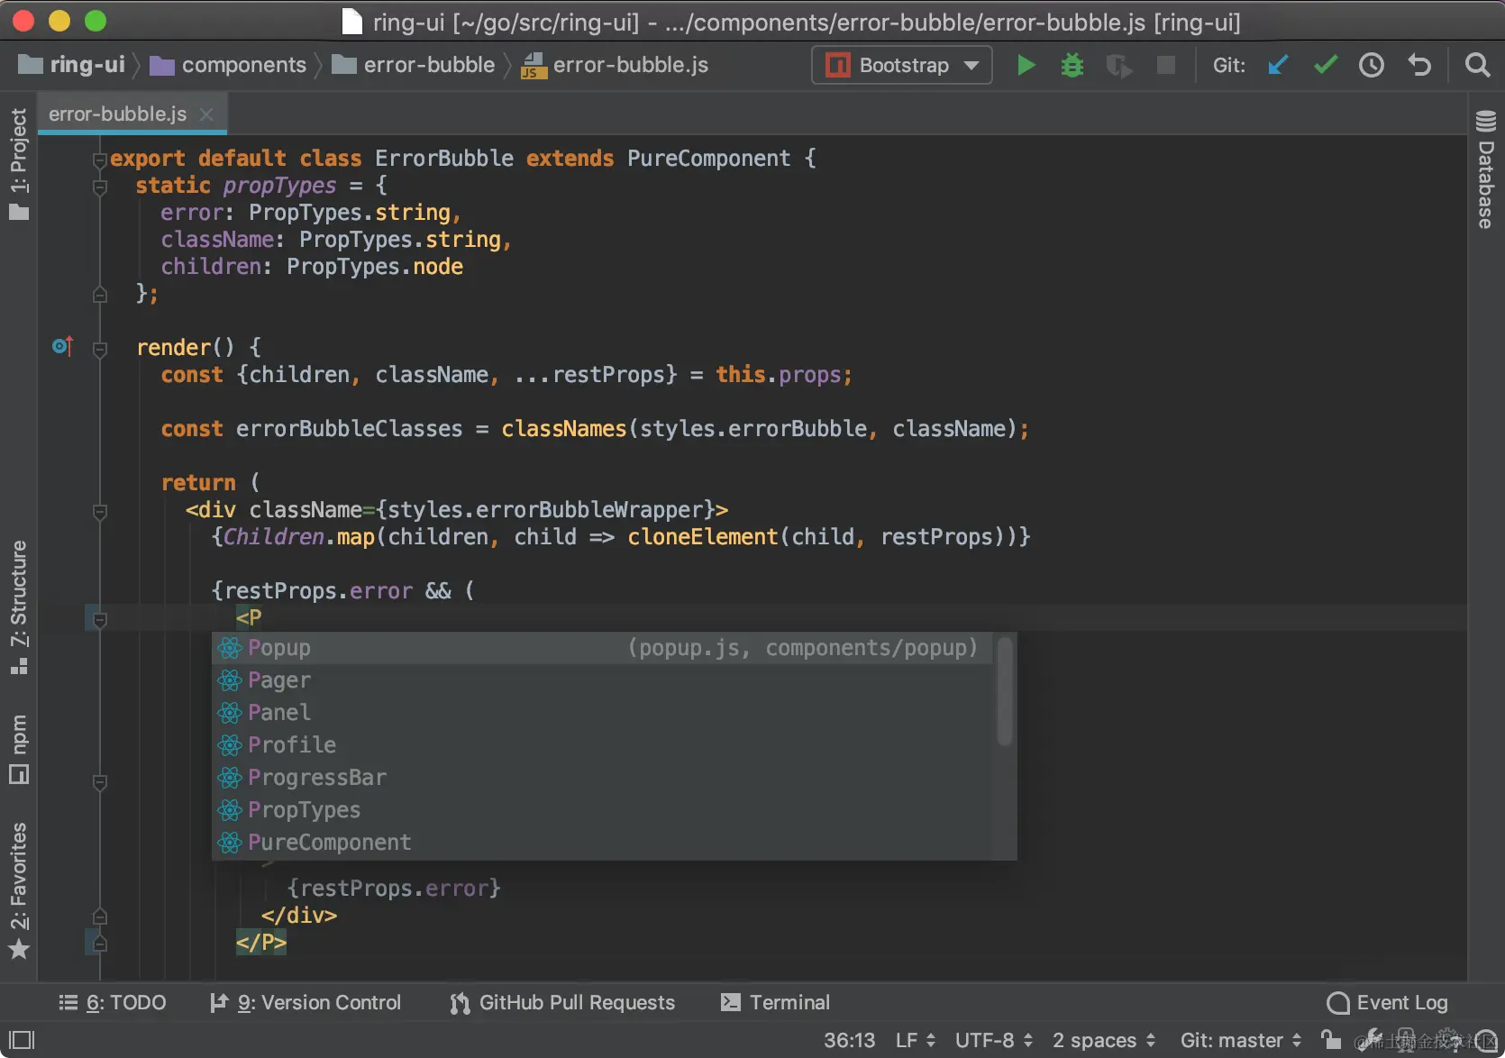Open the Event Log panel
Viewport: 1505px width, 1058px height.
pyautogui.click(x=1388, y=1002)
